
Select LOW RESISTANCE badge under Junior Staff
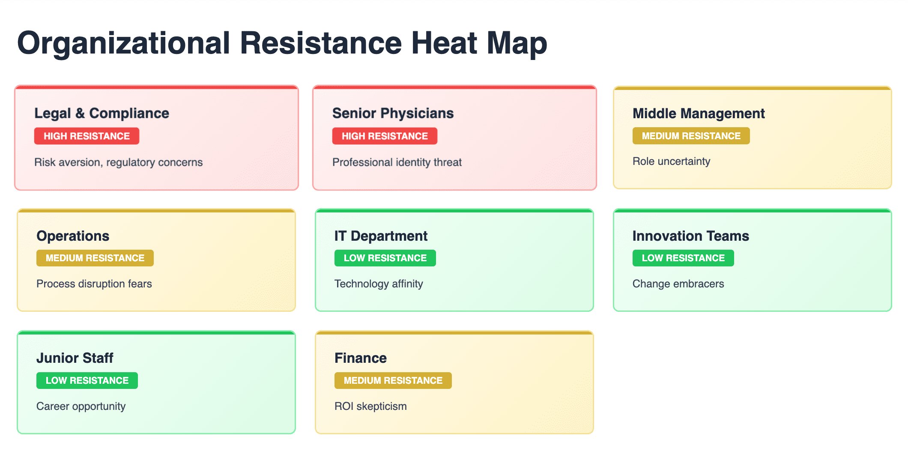(87, 380)
